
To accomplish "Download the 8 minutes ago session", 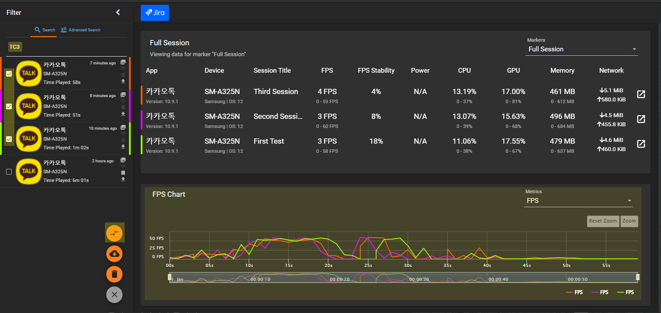I will (123, 114).
